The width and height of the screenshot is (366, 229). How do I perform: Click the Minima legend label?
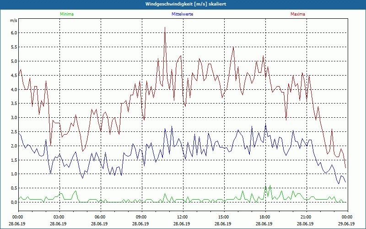pos(67,14)
